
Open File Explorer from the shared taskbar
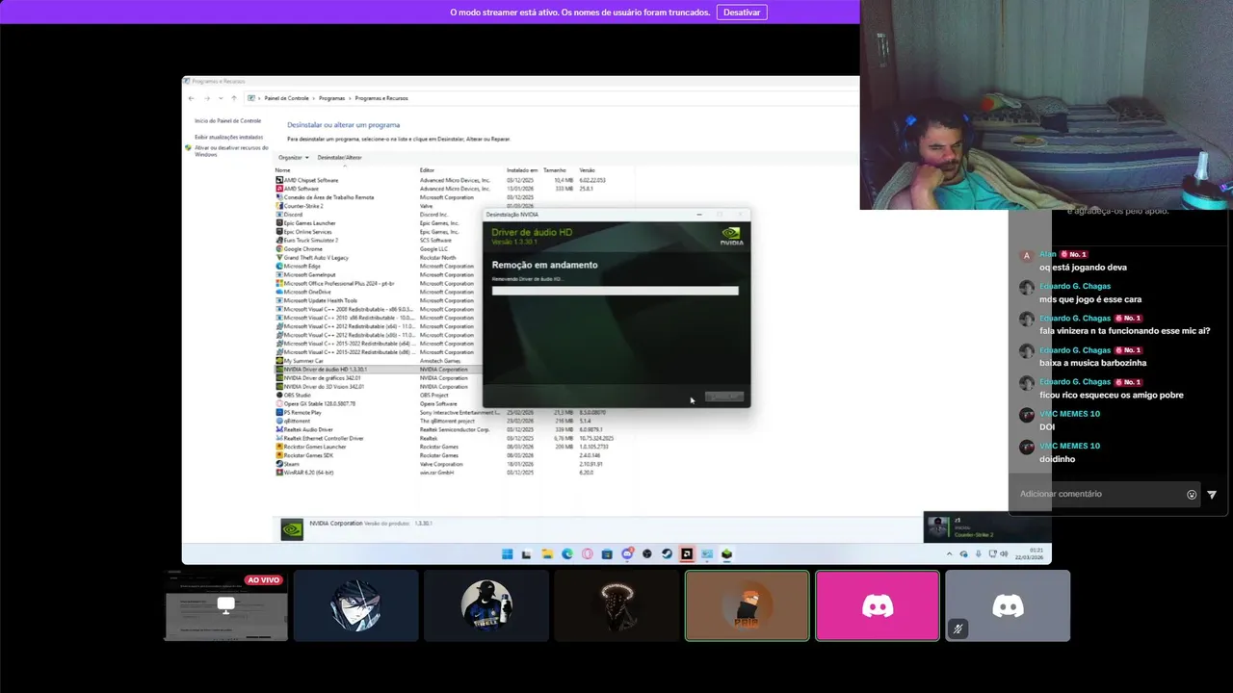pos(546,554)
